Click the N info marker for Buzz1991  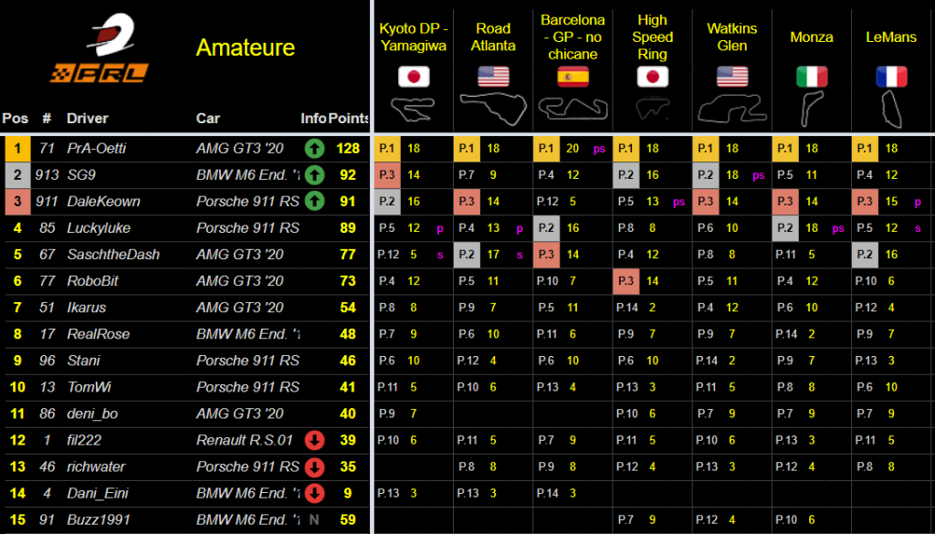[314, 520]
